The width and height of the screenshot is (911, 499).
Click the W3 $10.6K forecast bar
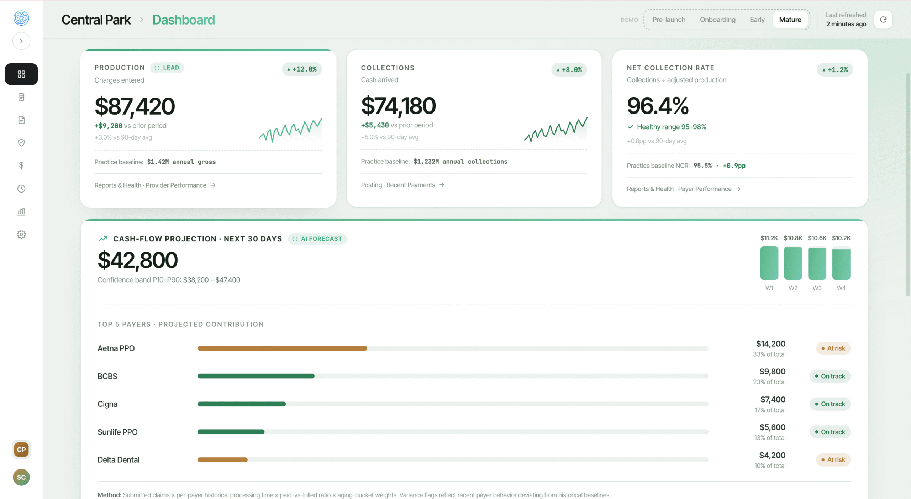817,264
